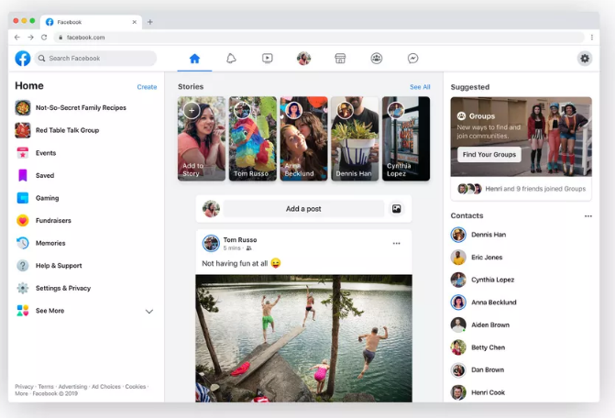Viewport: 615px width, 418px height.
Task: Click See All stories link
Action: click(420, 87)
